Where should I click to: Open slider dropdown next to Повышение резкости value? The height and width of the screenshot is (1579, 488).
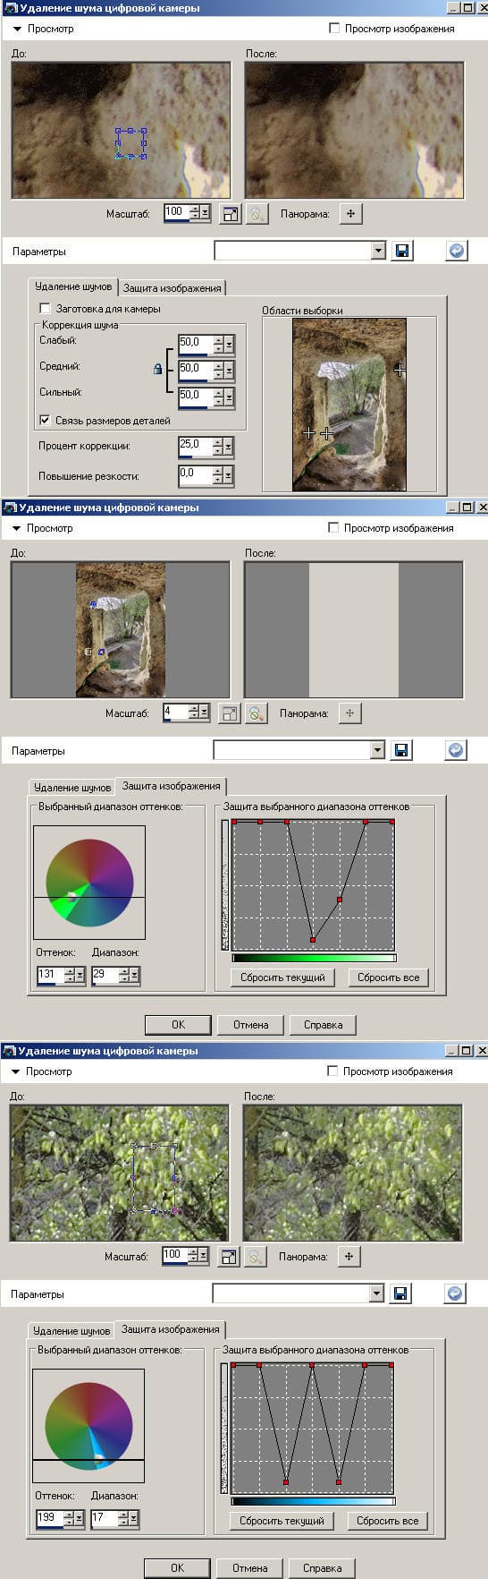[229, 474]
